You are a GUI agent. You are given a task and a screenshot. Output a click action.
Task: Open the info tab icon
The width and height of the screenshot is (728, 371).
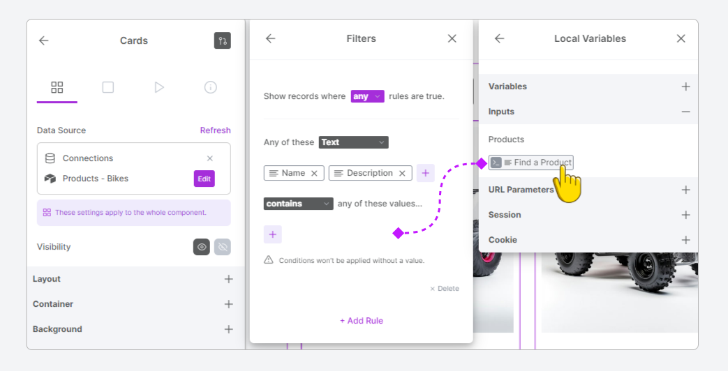[x=210, y=87]
